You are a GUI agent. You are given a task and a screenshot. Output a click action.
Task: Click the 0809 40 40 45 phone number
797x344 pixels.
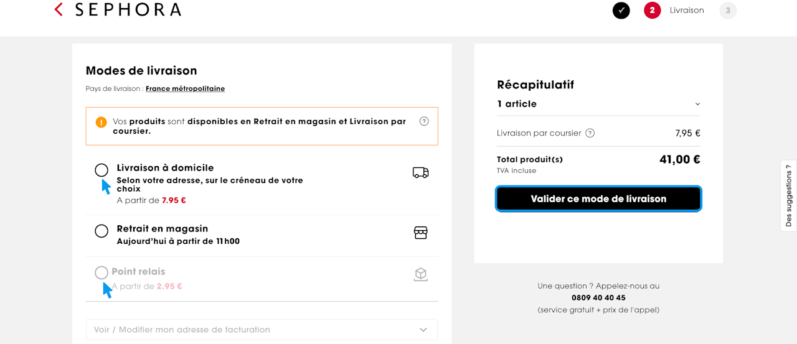pos(598,298)
